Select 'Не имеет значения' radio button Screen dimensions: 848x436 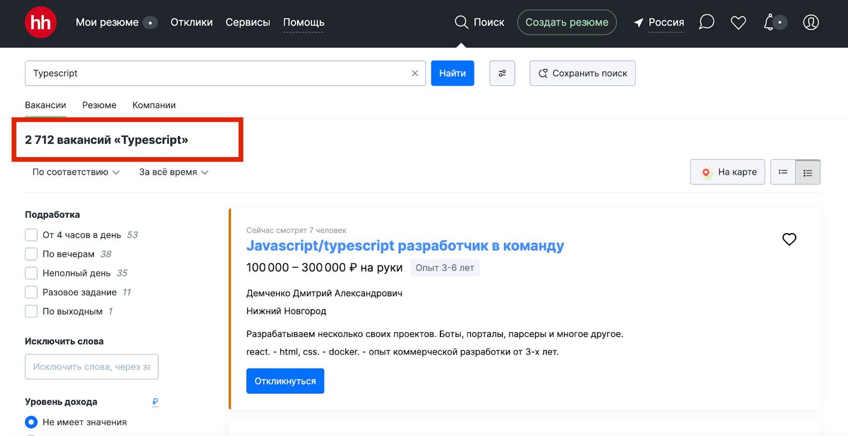tap(31, 422)
